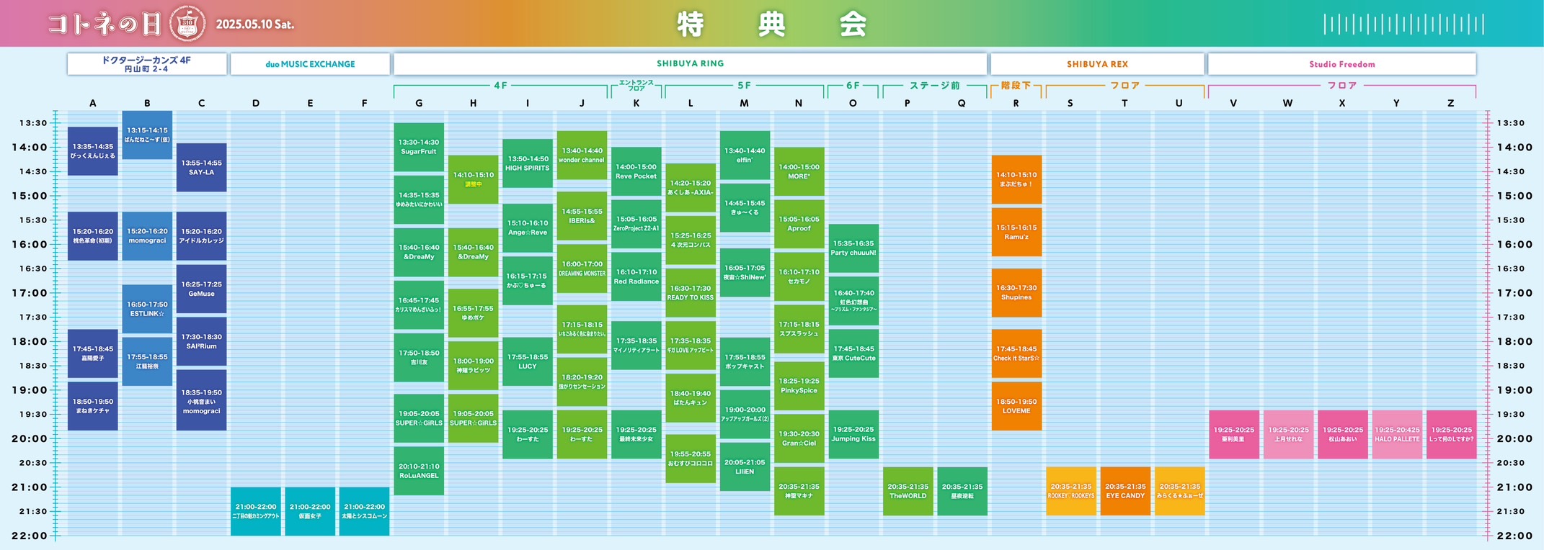Select the RoLuANGEL 20:10-21:10 slot
Viewport: 1544px width, 550px height.
(419, 471)
